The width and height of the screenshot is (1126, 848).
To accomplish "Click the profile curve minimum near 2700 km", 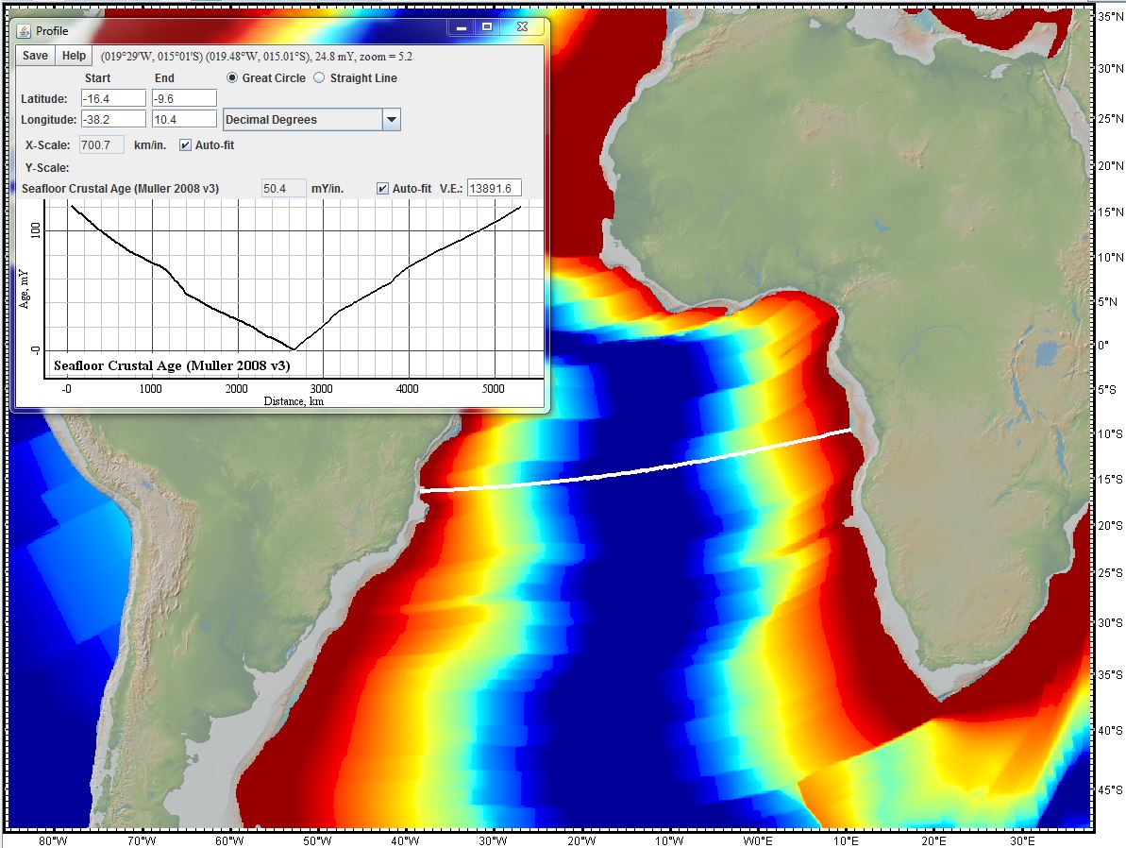I will tap(294, 349).
